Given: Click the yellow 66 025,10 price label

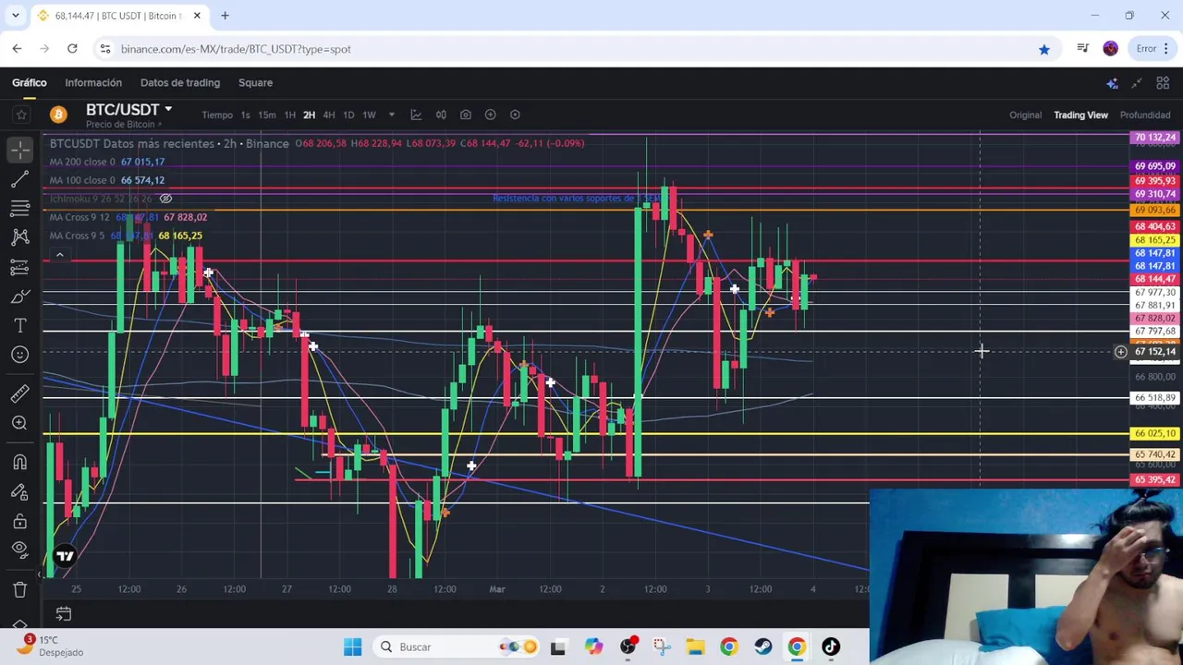Looking at the screenshot, I should tap(1154, 433).
